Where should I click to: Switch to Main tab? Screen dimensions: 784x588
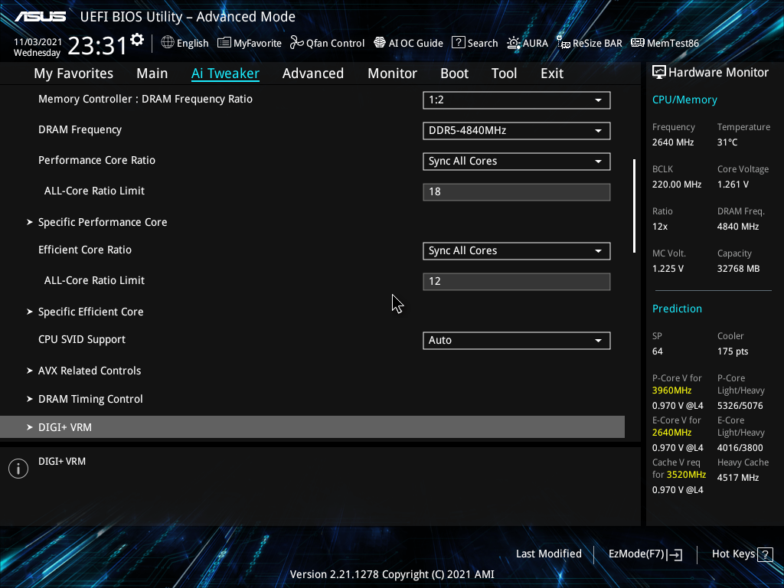point(152,73)
